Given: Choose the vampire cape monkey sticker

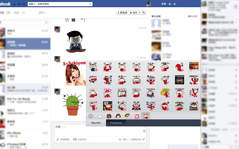Looking at the screenshot, I should [136, 106].
